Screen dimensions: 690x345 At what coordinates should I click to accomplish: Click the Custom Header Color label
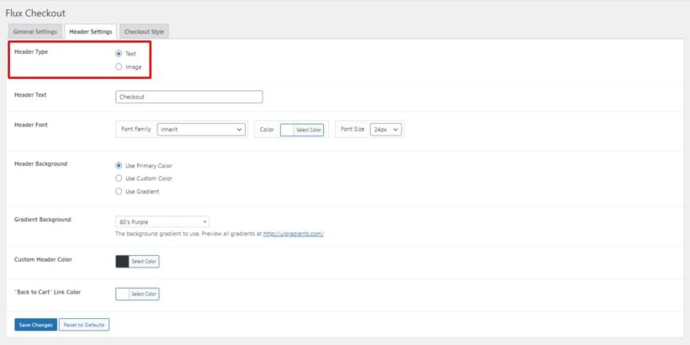[x=43, y=260]
